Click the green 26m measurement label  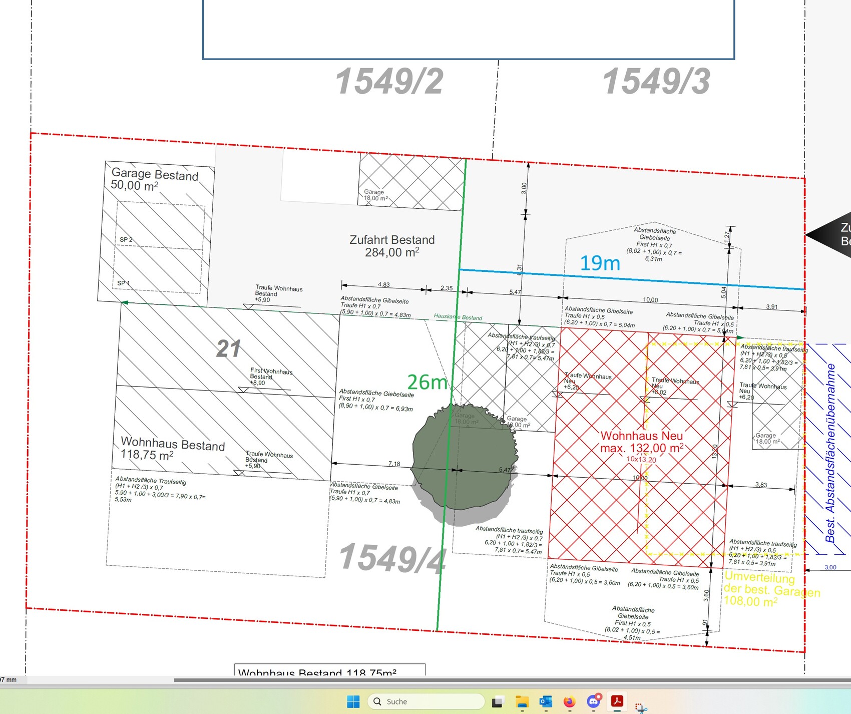click(x=427, y=383)
